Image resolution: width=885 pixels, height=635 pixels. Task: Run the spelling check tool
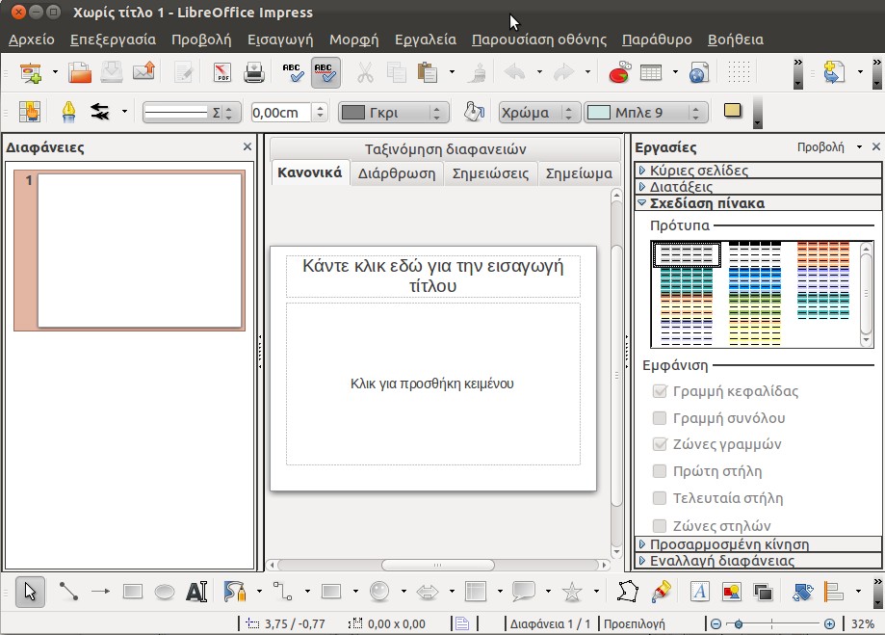pos(293,72)
